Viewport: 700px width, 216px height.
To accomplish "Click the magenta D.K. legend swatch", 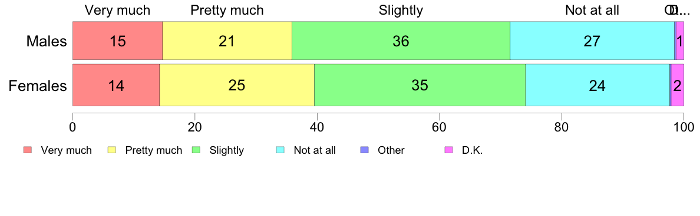I will (x=449, y=150).
